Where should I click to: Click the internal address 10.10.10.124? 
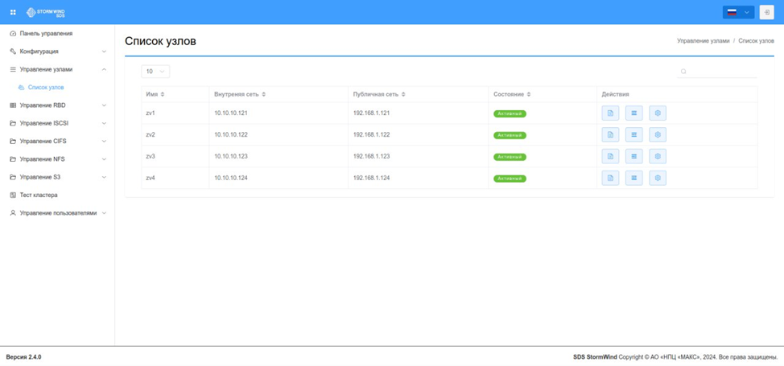point(231,178)
